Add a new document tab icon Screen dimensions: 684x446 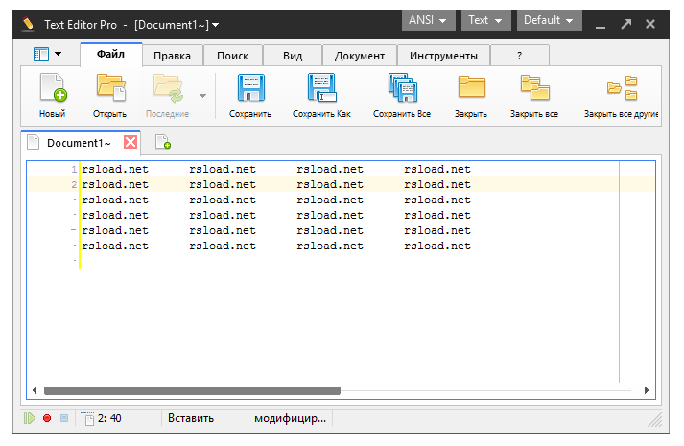[163, 142]
